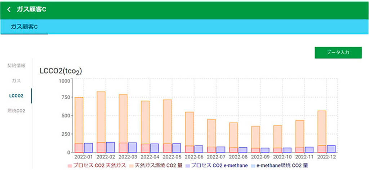369x175 pixels.
Task: Click the 2022-04 blue e-methane bar
Action: [x=154, y=148]
